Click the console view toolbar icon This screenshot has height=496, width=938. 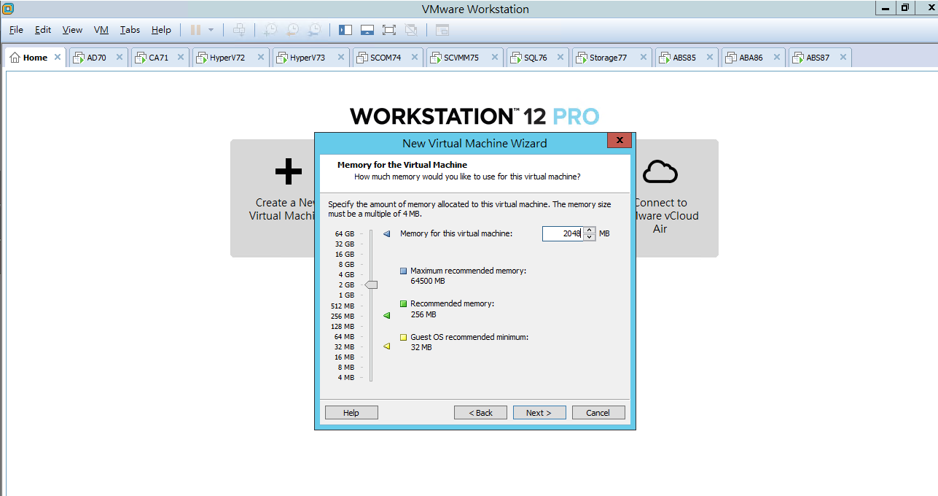tap(442, 30)
